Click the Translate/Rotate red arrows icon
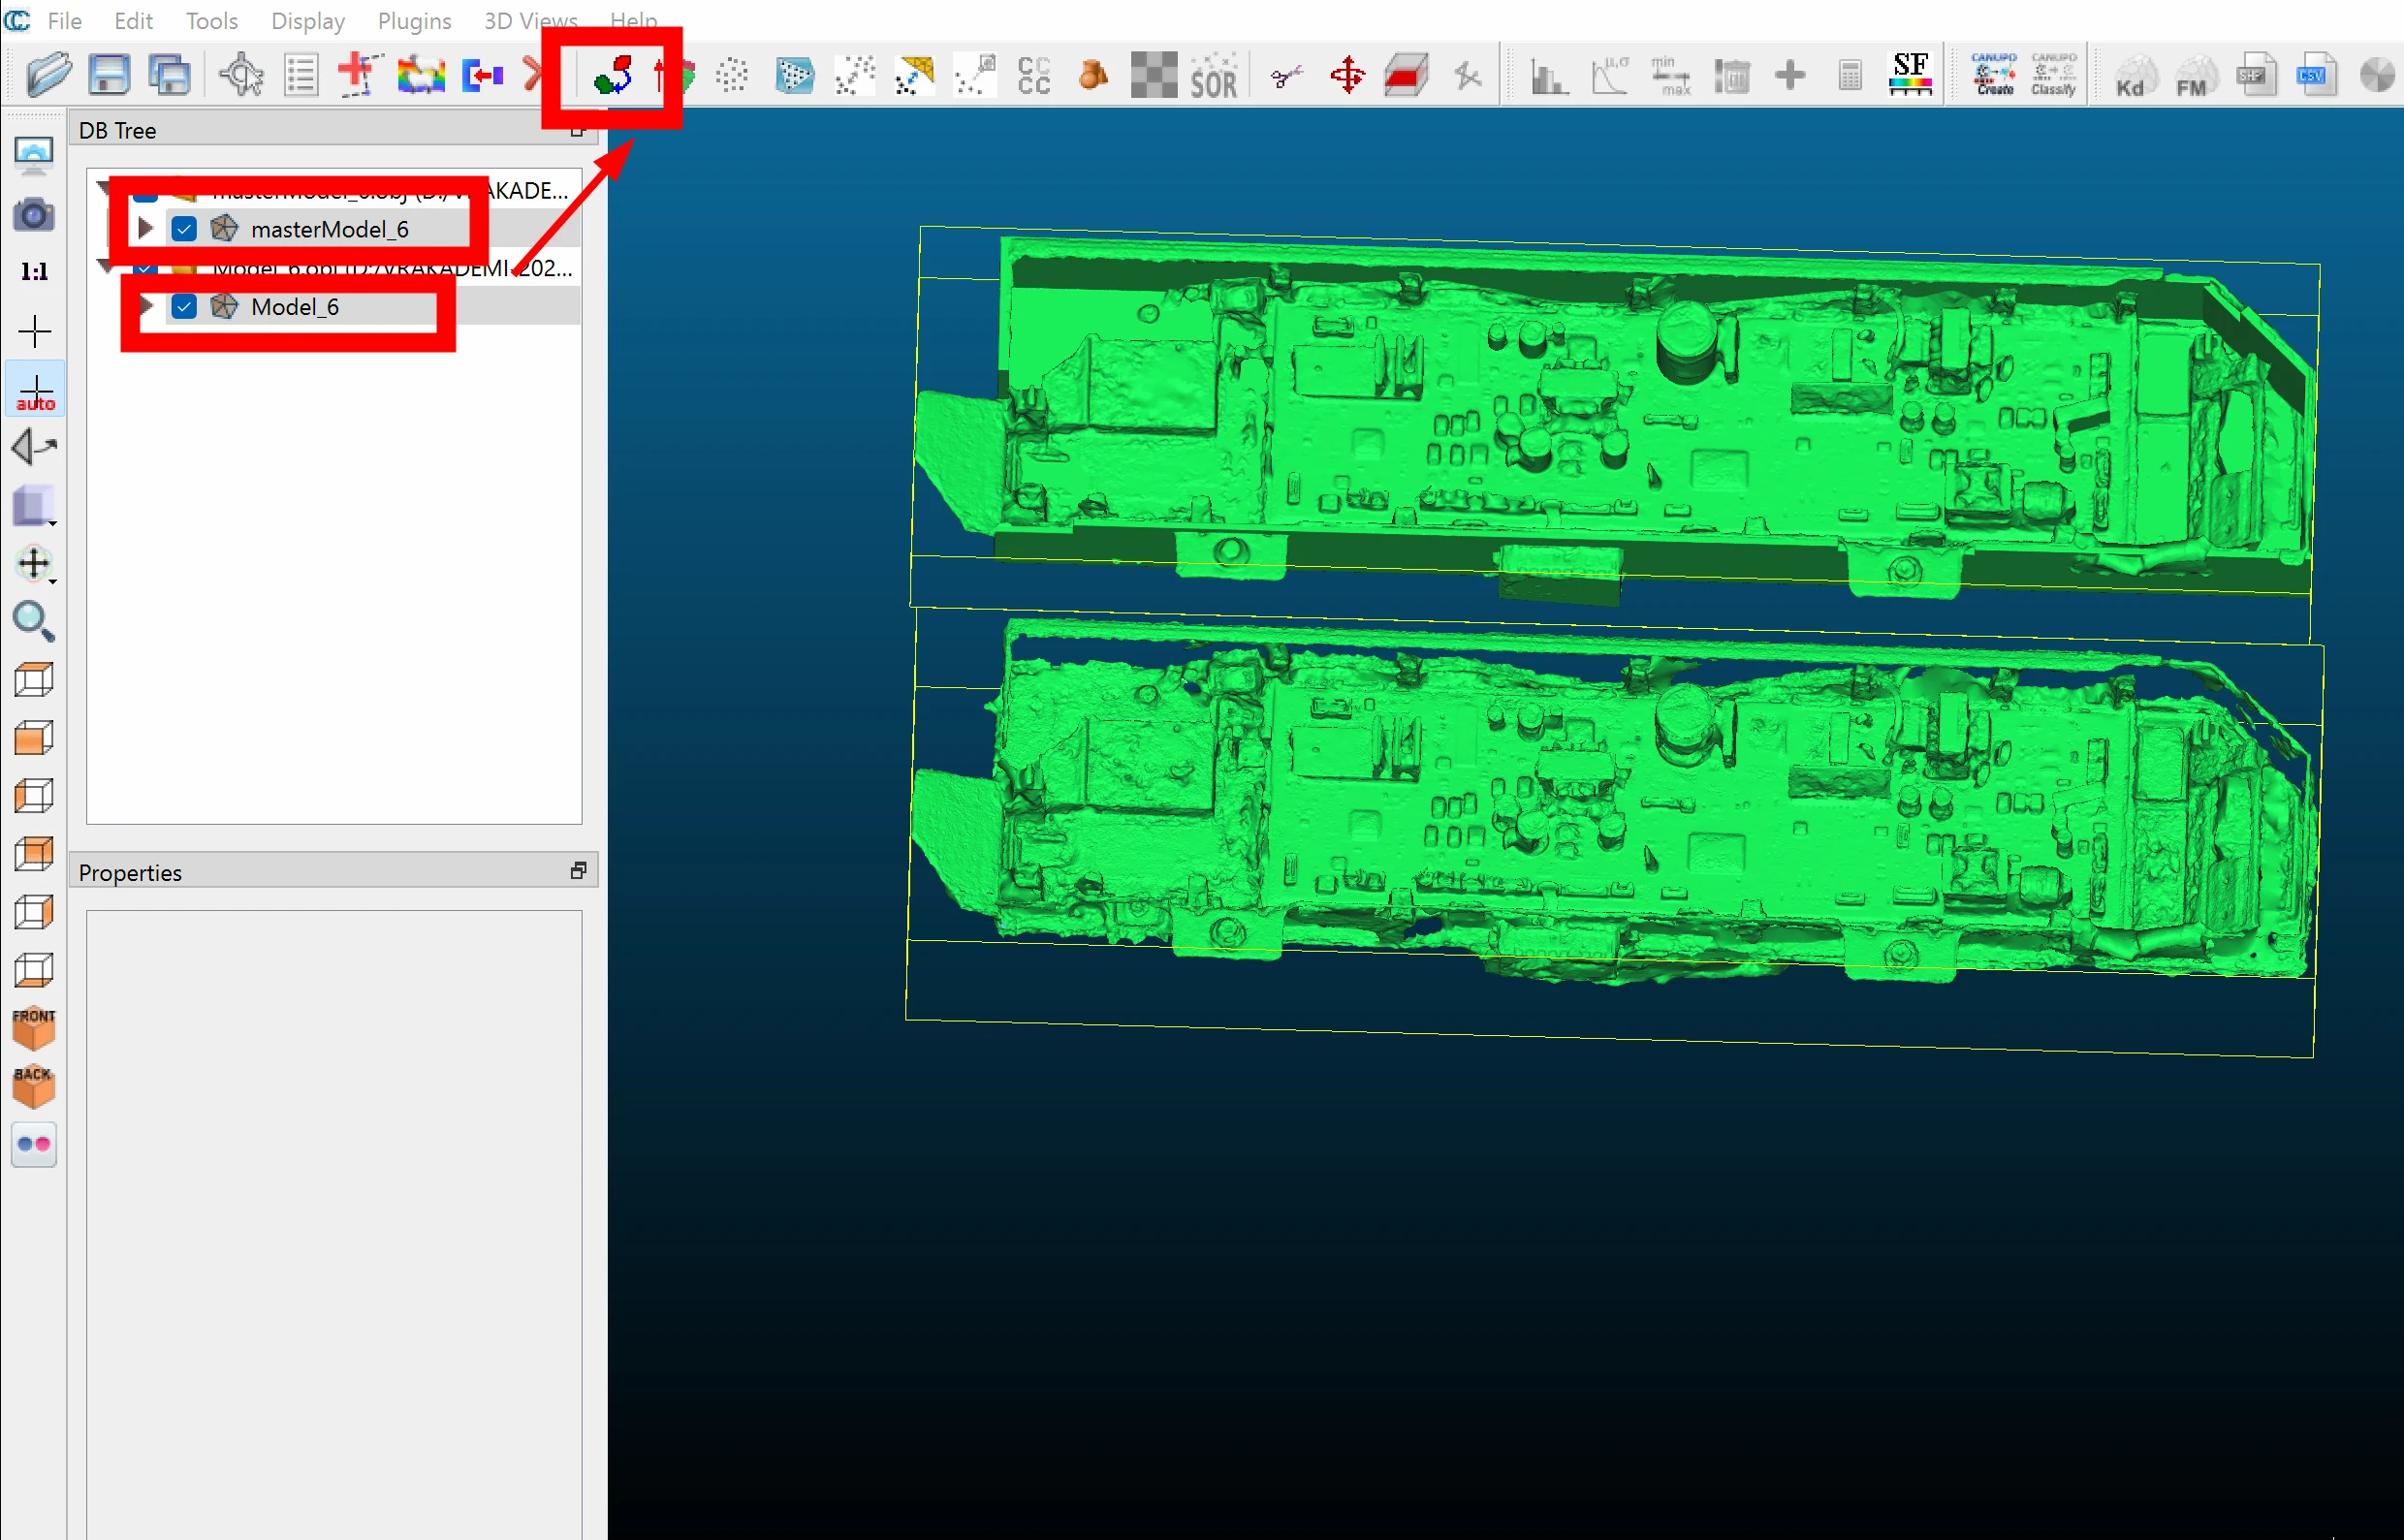Screen dimensions: 2404x1540 pyautogui.click(x=1347, y=75)
